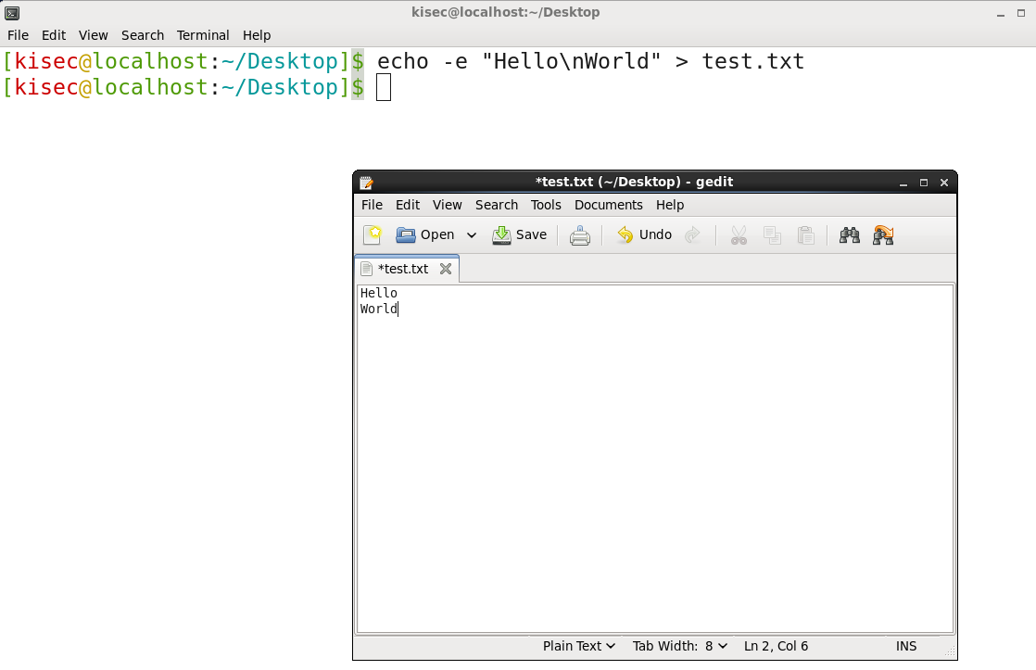
Task: Open terminal File menu
Action: (x=18, y=35)
